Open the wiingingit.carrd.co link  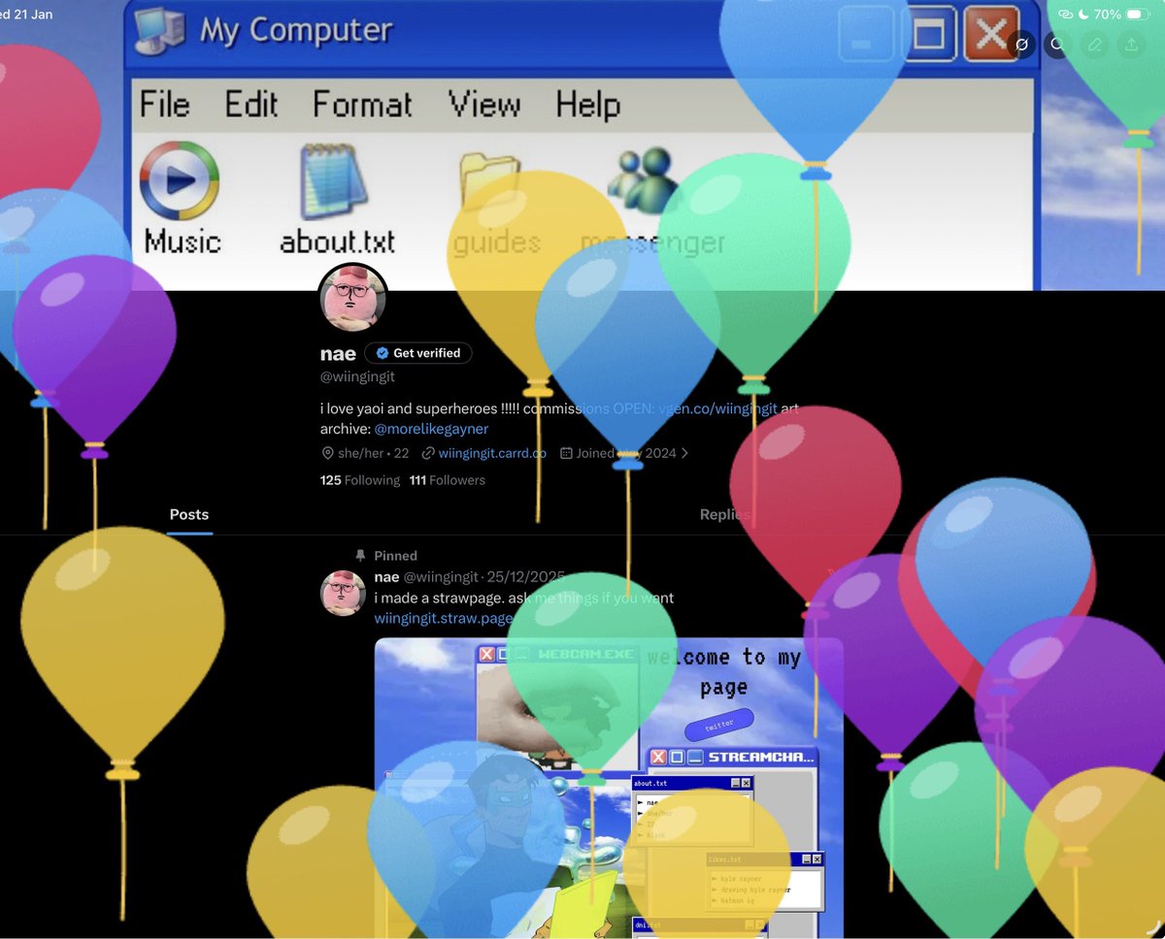(492, 453)
